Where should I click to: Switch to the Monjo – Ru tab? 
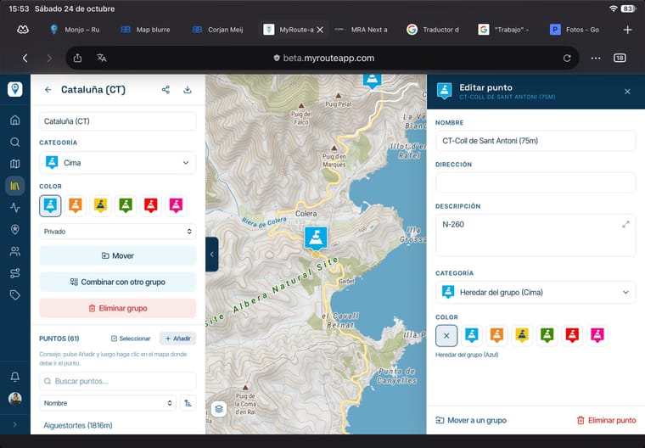75,30
